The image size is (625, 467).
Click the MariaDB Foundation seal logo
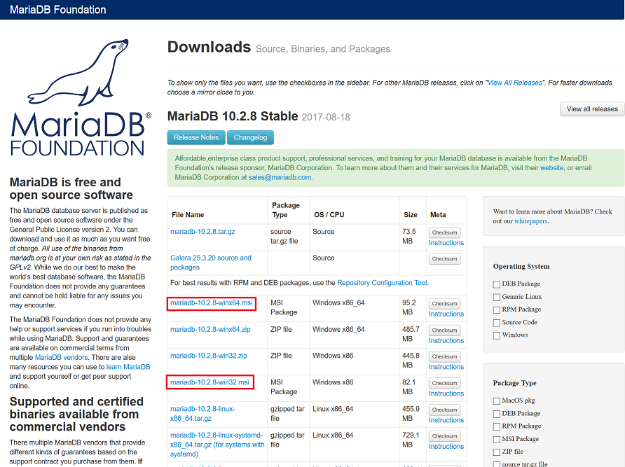81,97
